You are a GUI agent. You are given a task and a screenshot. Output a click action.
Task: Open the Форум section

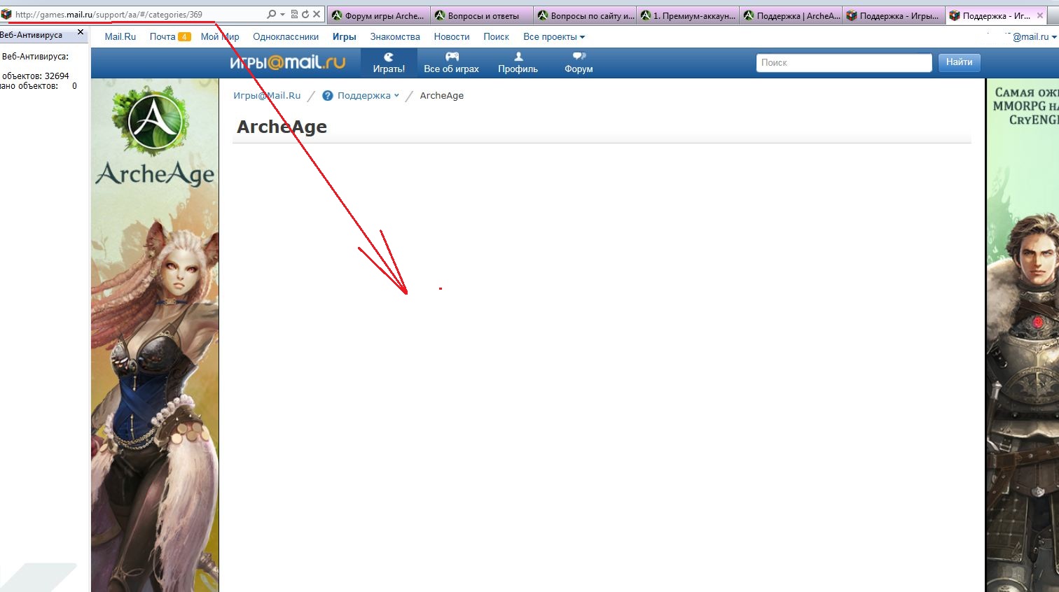click(x=579, y=62)
